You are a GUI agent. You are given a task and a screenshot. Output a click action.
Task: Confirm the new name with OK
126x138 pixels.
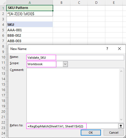91,133
